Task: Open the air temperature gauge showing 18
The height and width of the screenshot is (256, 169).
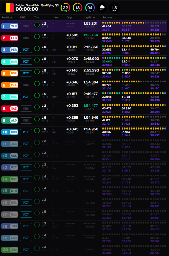Action: tap(78, 8)
